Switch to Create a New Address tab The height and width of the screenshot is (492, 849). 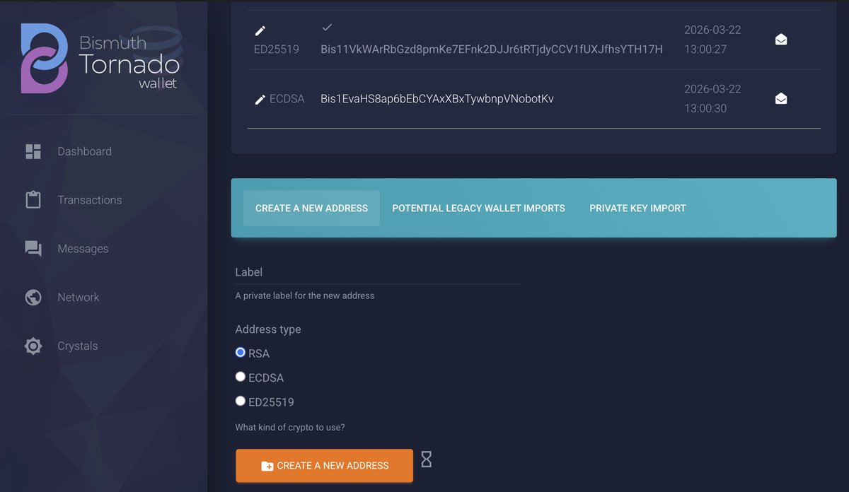pyautogui.click(x=311, y=209)
